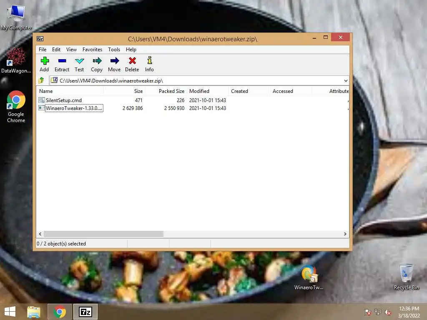Click the size value 2 629 386

(133, 108)
